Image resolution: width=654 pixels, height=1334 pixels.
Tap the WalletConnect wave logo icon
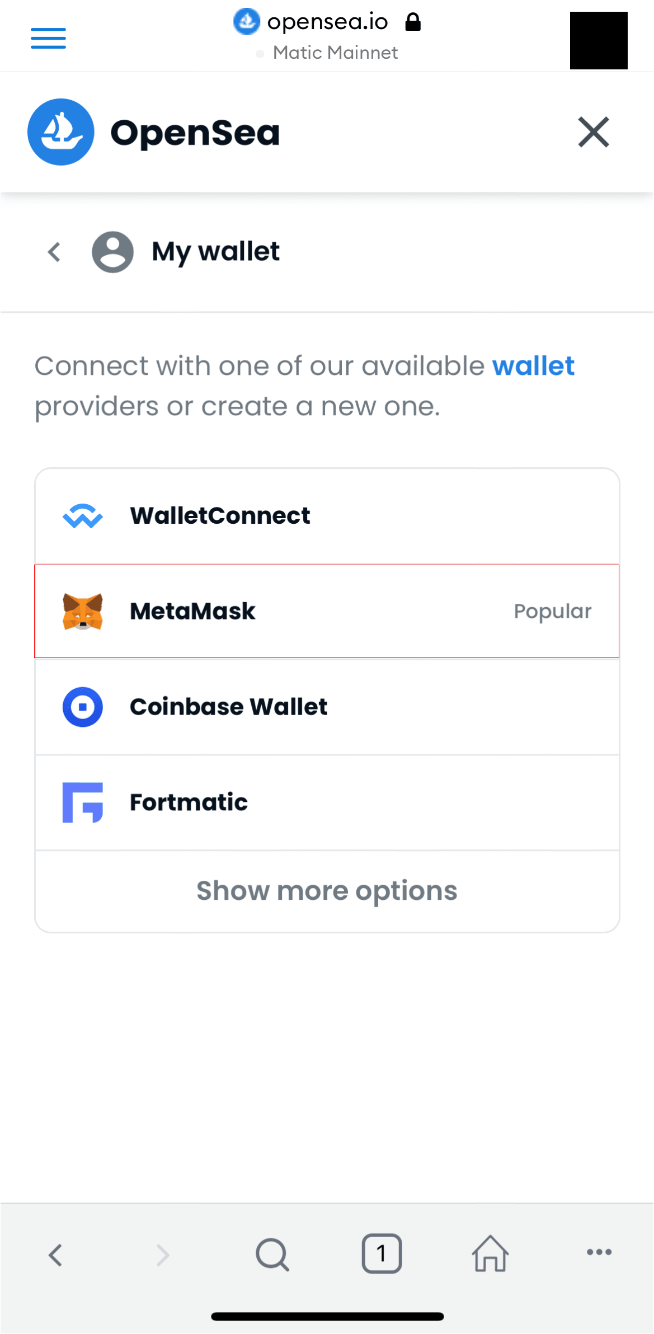click(x=83, y=516)
